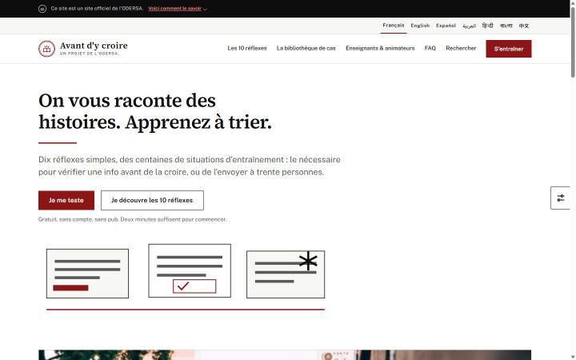Click the 'Je me teste' button
The image size is (576, 360).
pos(66,200)
